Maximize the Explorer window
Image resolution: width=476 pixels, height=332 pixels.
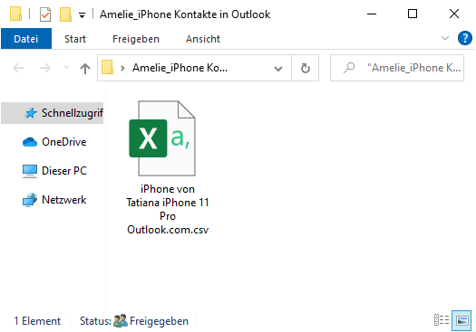coord(413,14)
